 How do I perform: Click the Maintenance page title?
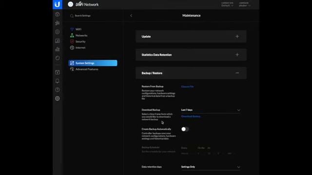(x=192, y=16)
